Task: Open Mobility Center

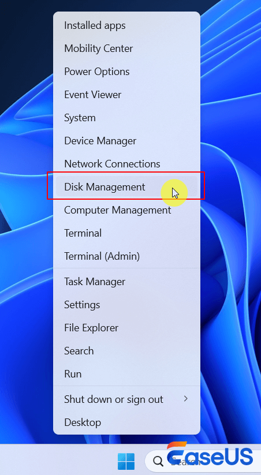Action: coord(126,48)
